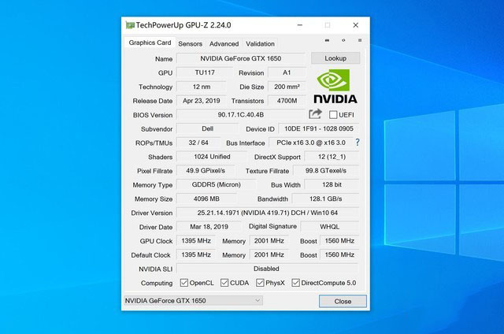Click the Default Clock value 1395 MHz
This screenshot has height=334, width=504.
pos(196,255)
